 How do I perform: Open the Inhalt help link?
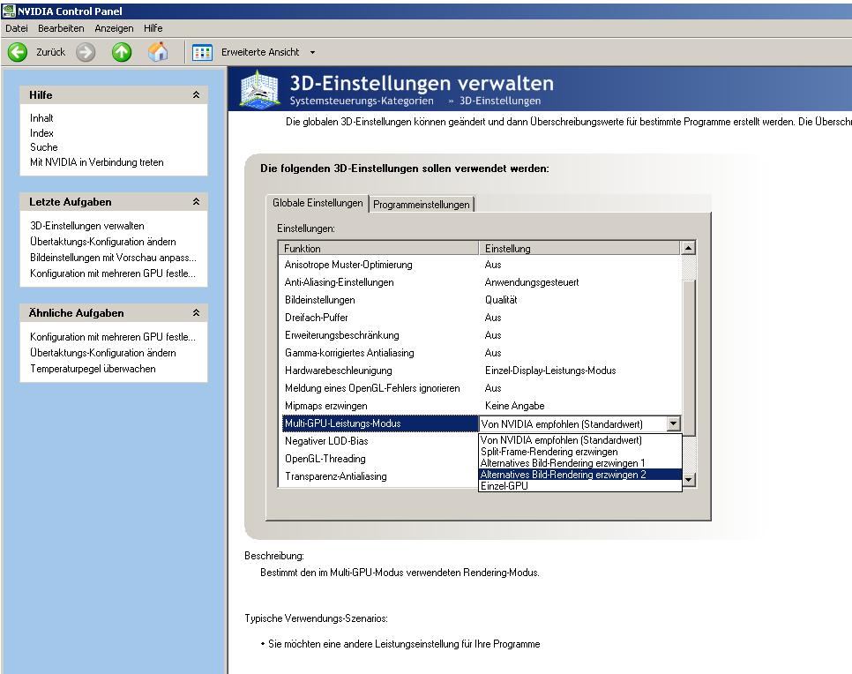pyautogui.click(x=41, y=118)
